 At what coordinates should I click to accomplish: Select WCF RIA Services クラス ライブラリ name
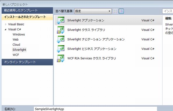point(91,58)
